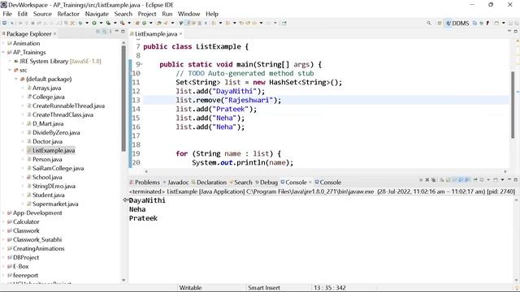Click the New file toolbar icon
520x292 pixels.
pos(4,24)
